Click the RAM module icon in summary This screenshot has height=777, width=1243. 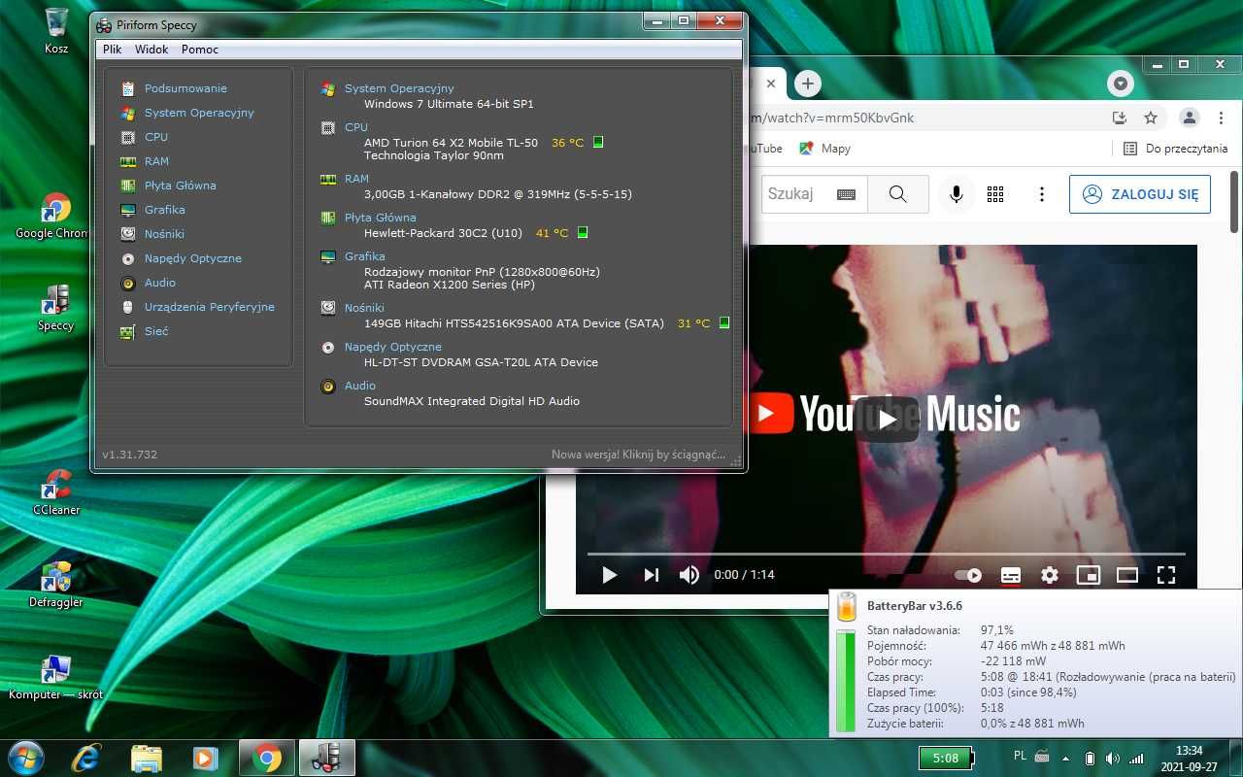click(x=328, y=179)
